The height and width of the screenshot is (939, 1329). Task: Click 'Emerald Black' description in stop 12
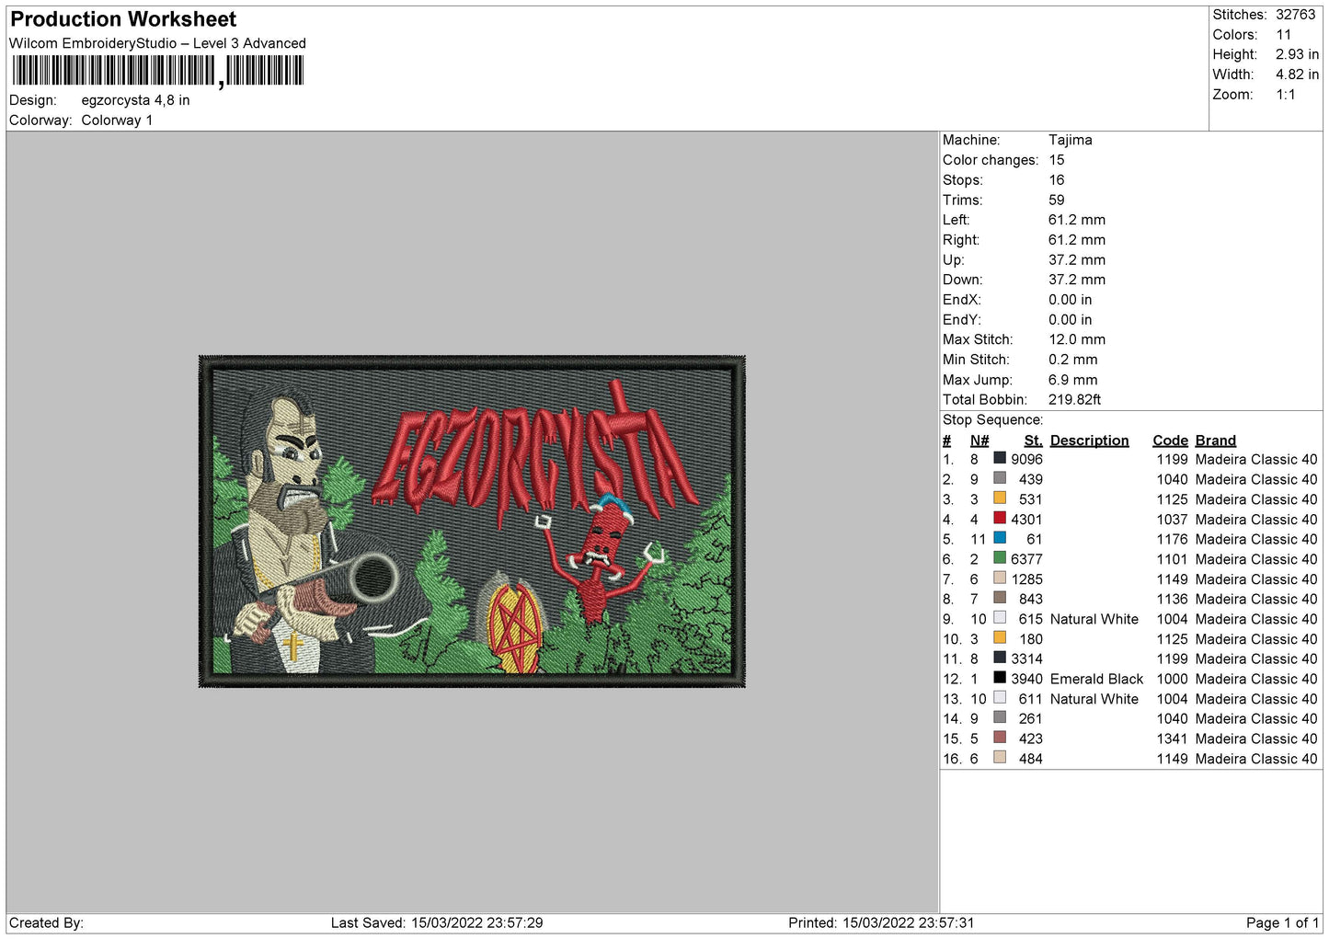pyautogui.click(x=1096, y=679)
